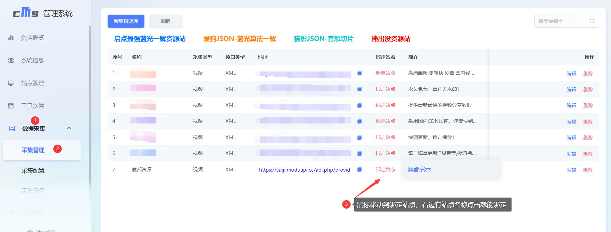The image size is (611, 232).
Task: Click the 数据采集 save icon
Action: click(12, 129)
